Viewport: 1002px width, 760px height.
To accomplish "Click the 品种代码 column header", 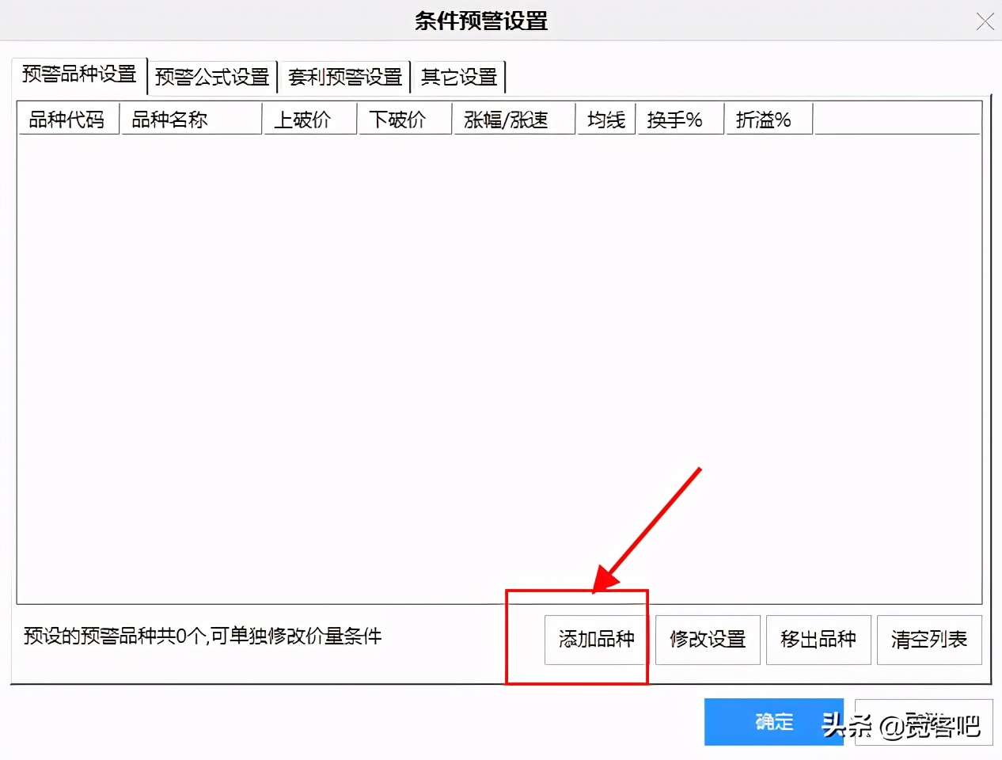I will click(x=66, y=119).
